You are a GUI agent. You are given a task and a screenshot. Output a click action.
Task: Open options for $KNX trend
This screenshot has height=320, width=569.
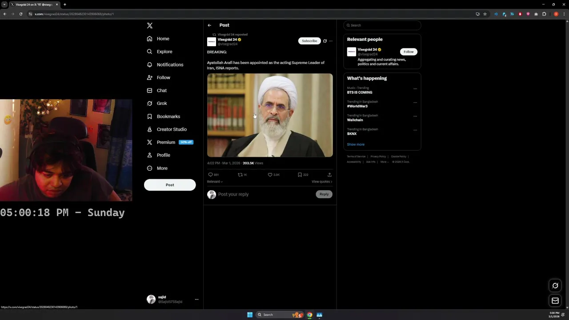pyautogui.click(x=415, y=130)
